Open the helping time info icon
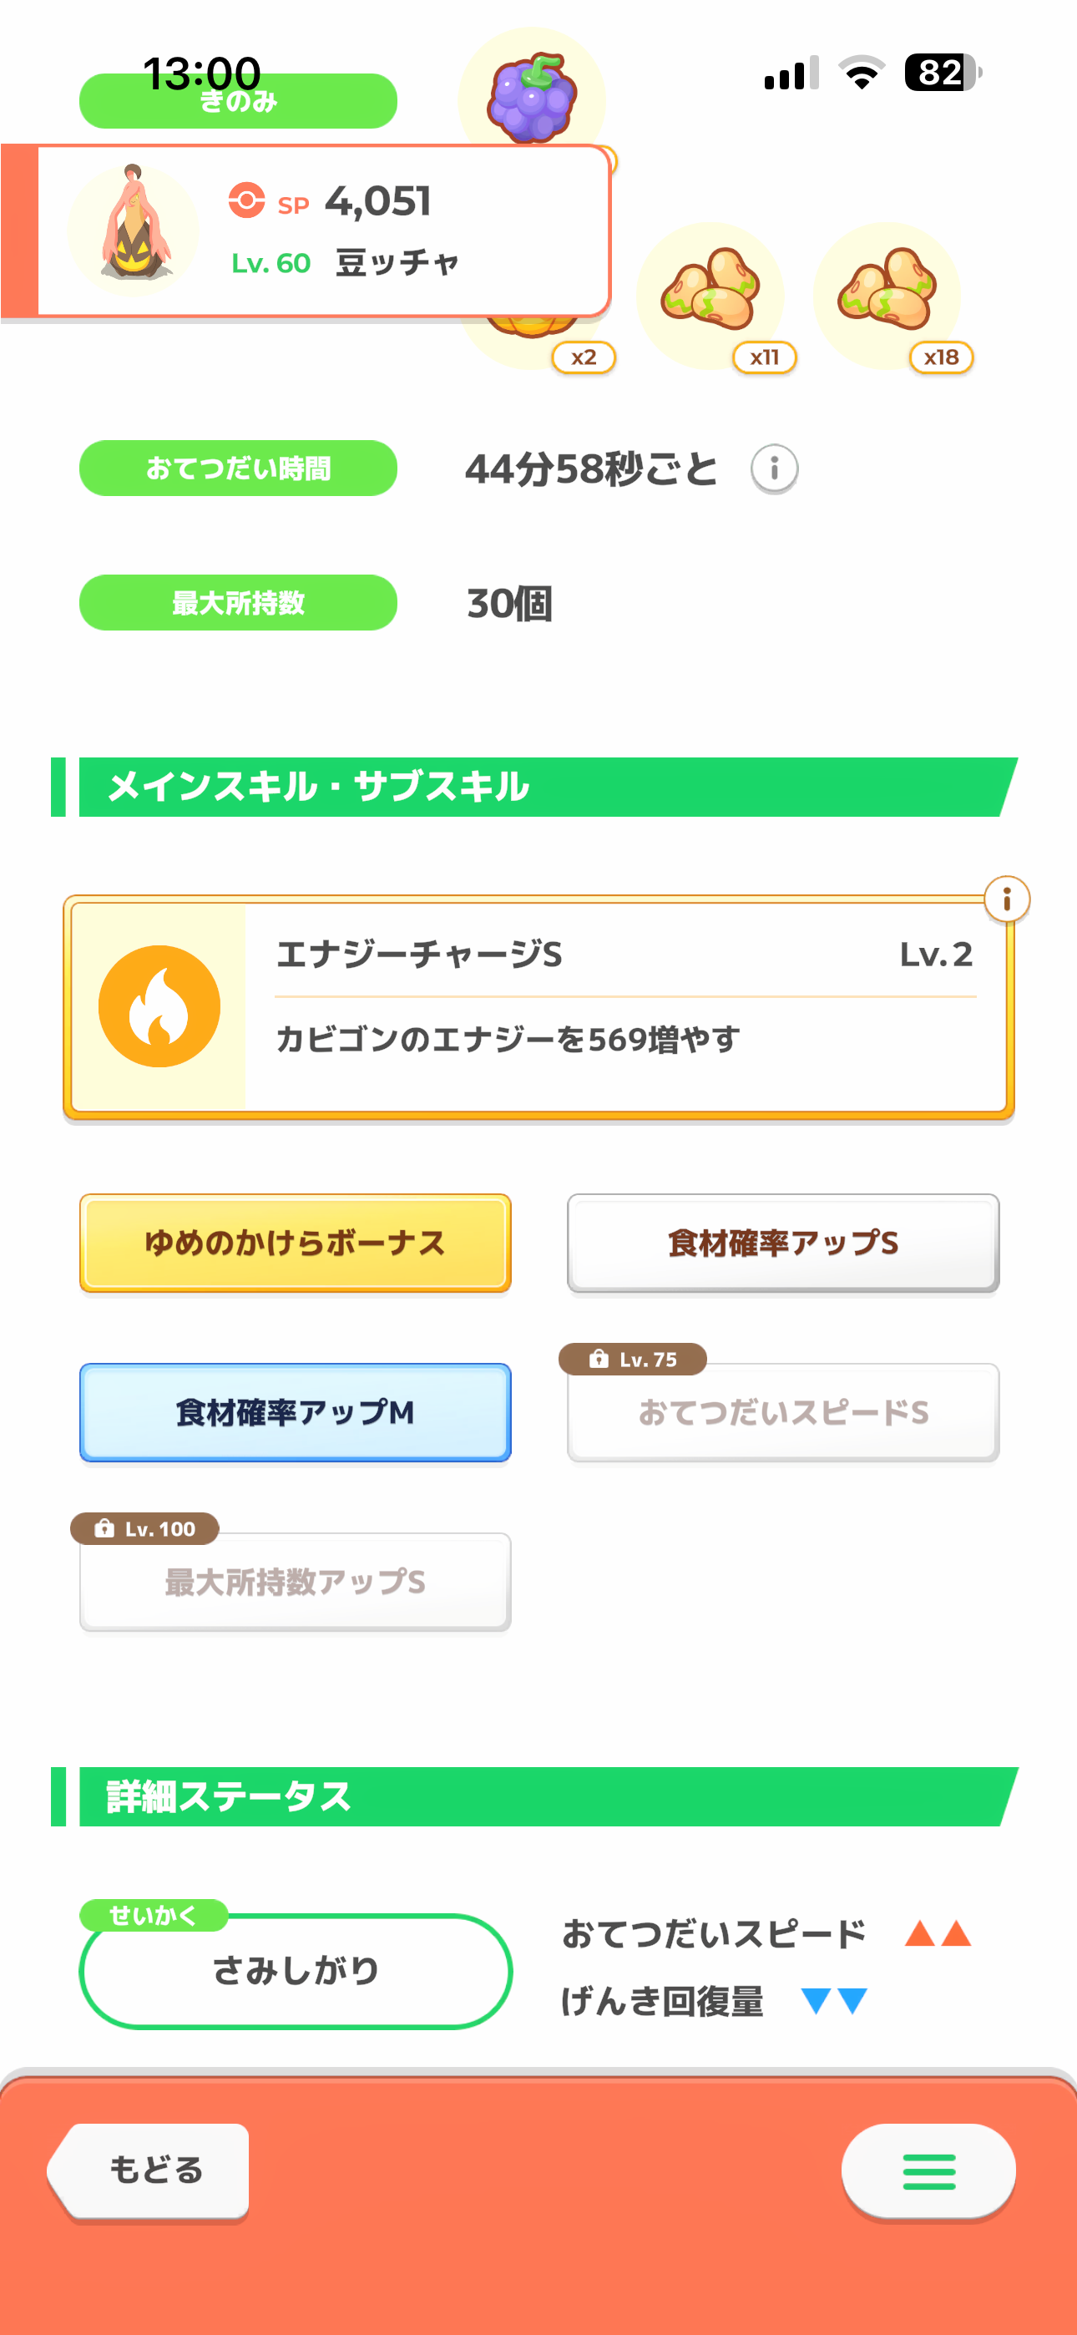Screen dimensions: 1077x2335 tap(774, 469)
